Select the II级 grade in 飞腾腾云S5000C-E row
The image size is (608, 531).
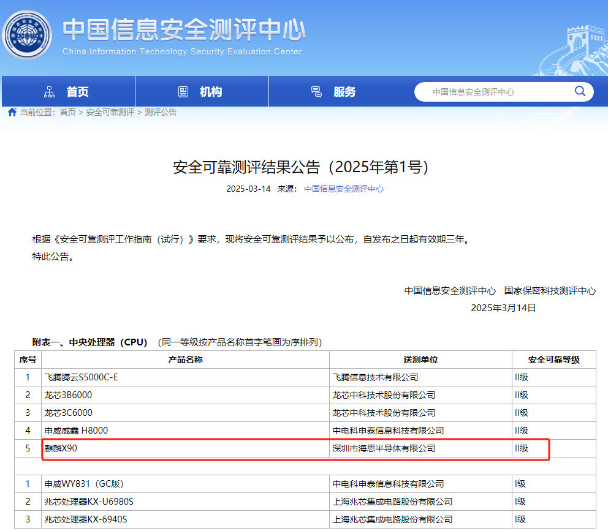click(522, 377)
